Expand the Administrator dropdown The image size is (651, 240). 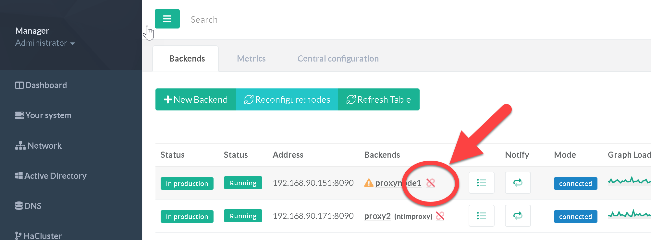[x=45, y=43]
